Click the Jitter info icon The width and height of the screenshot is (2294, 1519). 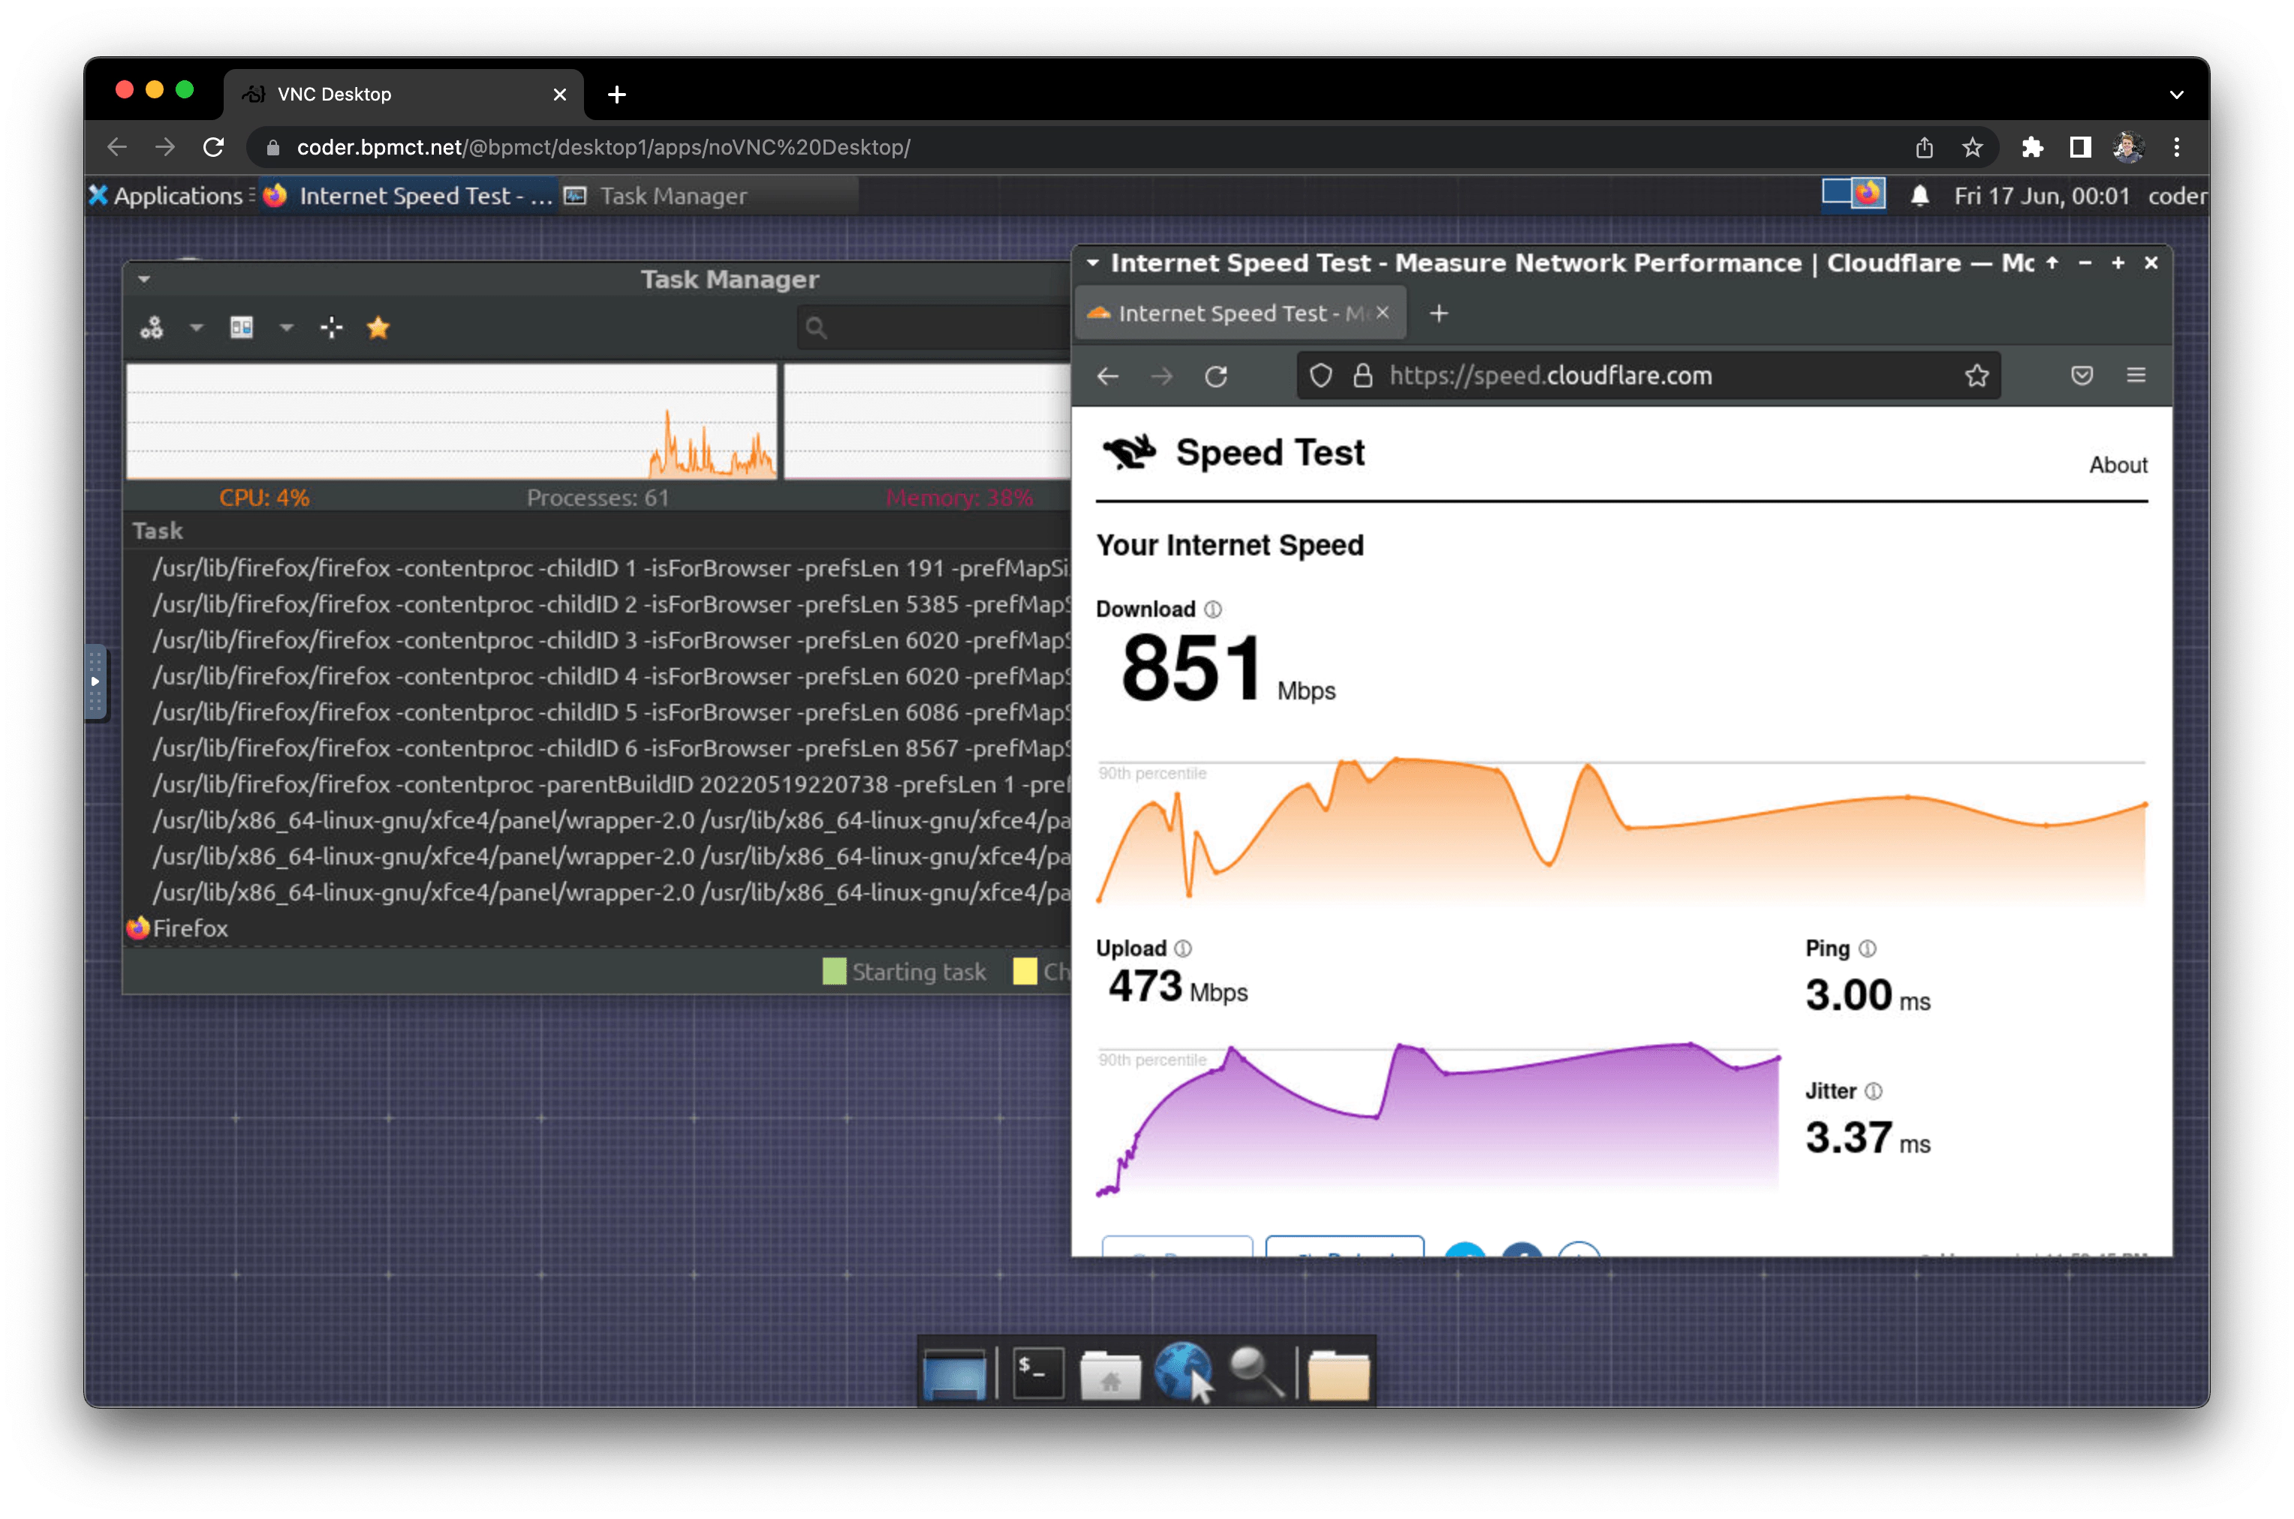click(x=1874, y=1092)
